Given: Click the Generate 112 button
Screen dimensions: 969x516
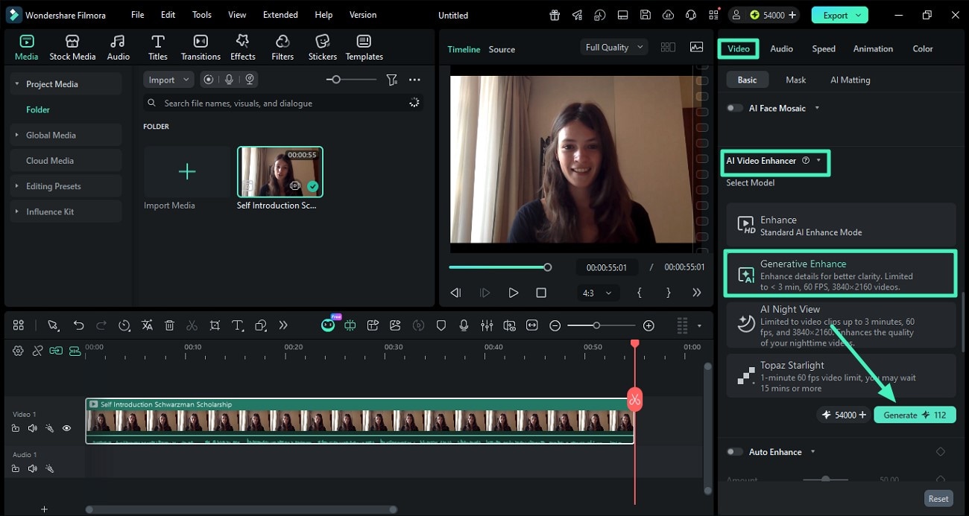Looking at the screenshot, I should [915, 415].
